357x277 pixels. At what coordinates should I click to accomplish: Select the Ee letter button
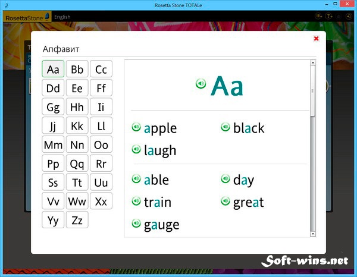pos(77,88)
